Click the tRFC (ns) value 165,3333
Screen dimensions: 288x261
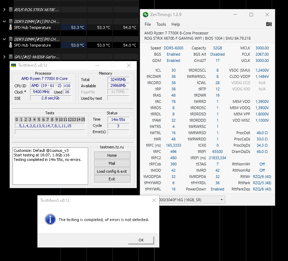tap(173, 145)
